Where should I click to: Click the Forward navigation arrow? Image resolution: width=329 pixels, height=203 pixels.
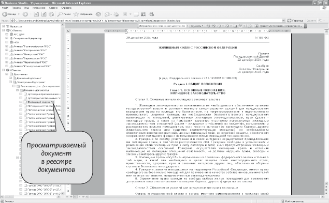pos(25,14)
